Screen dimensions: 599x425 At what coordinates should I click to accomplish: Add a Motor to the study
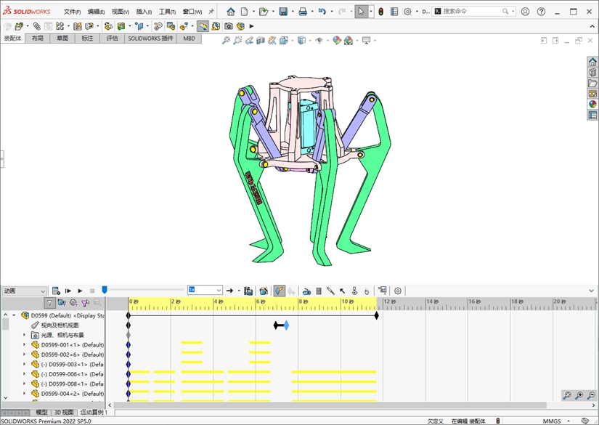[x=306, y=291]
